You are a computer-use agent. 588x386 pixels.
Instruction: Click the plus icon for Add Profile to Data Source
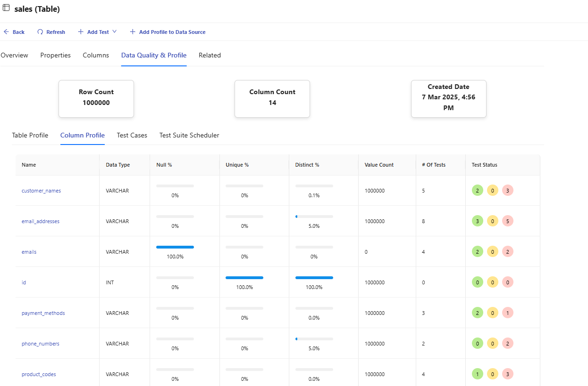133,32
